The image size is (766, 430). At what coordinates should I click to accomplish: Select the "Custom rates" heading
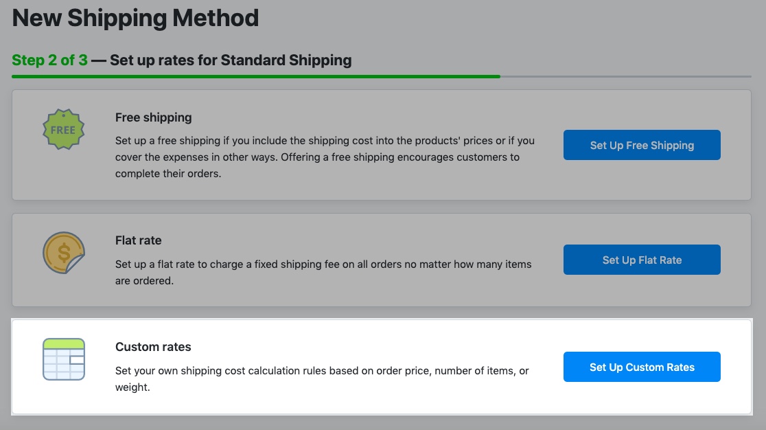[x=153, y=347]
